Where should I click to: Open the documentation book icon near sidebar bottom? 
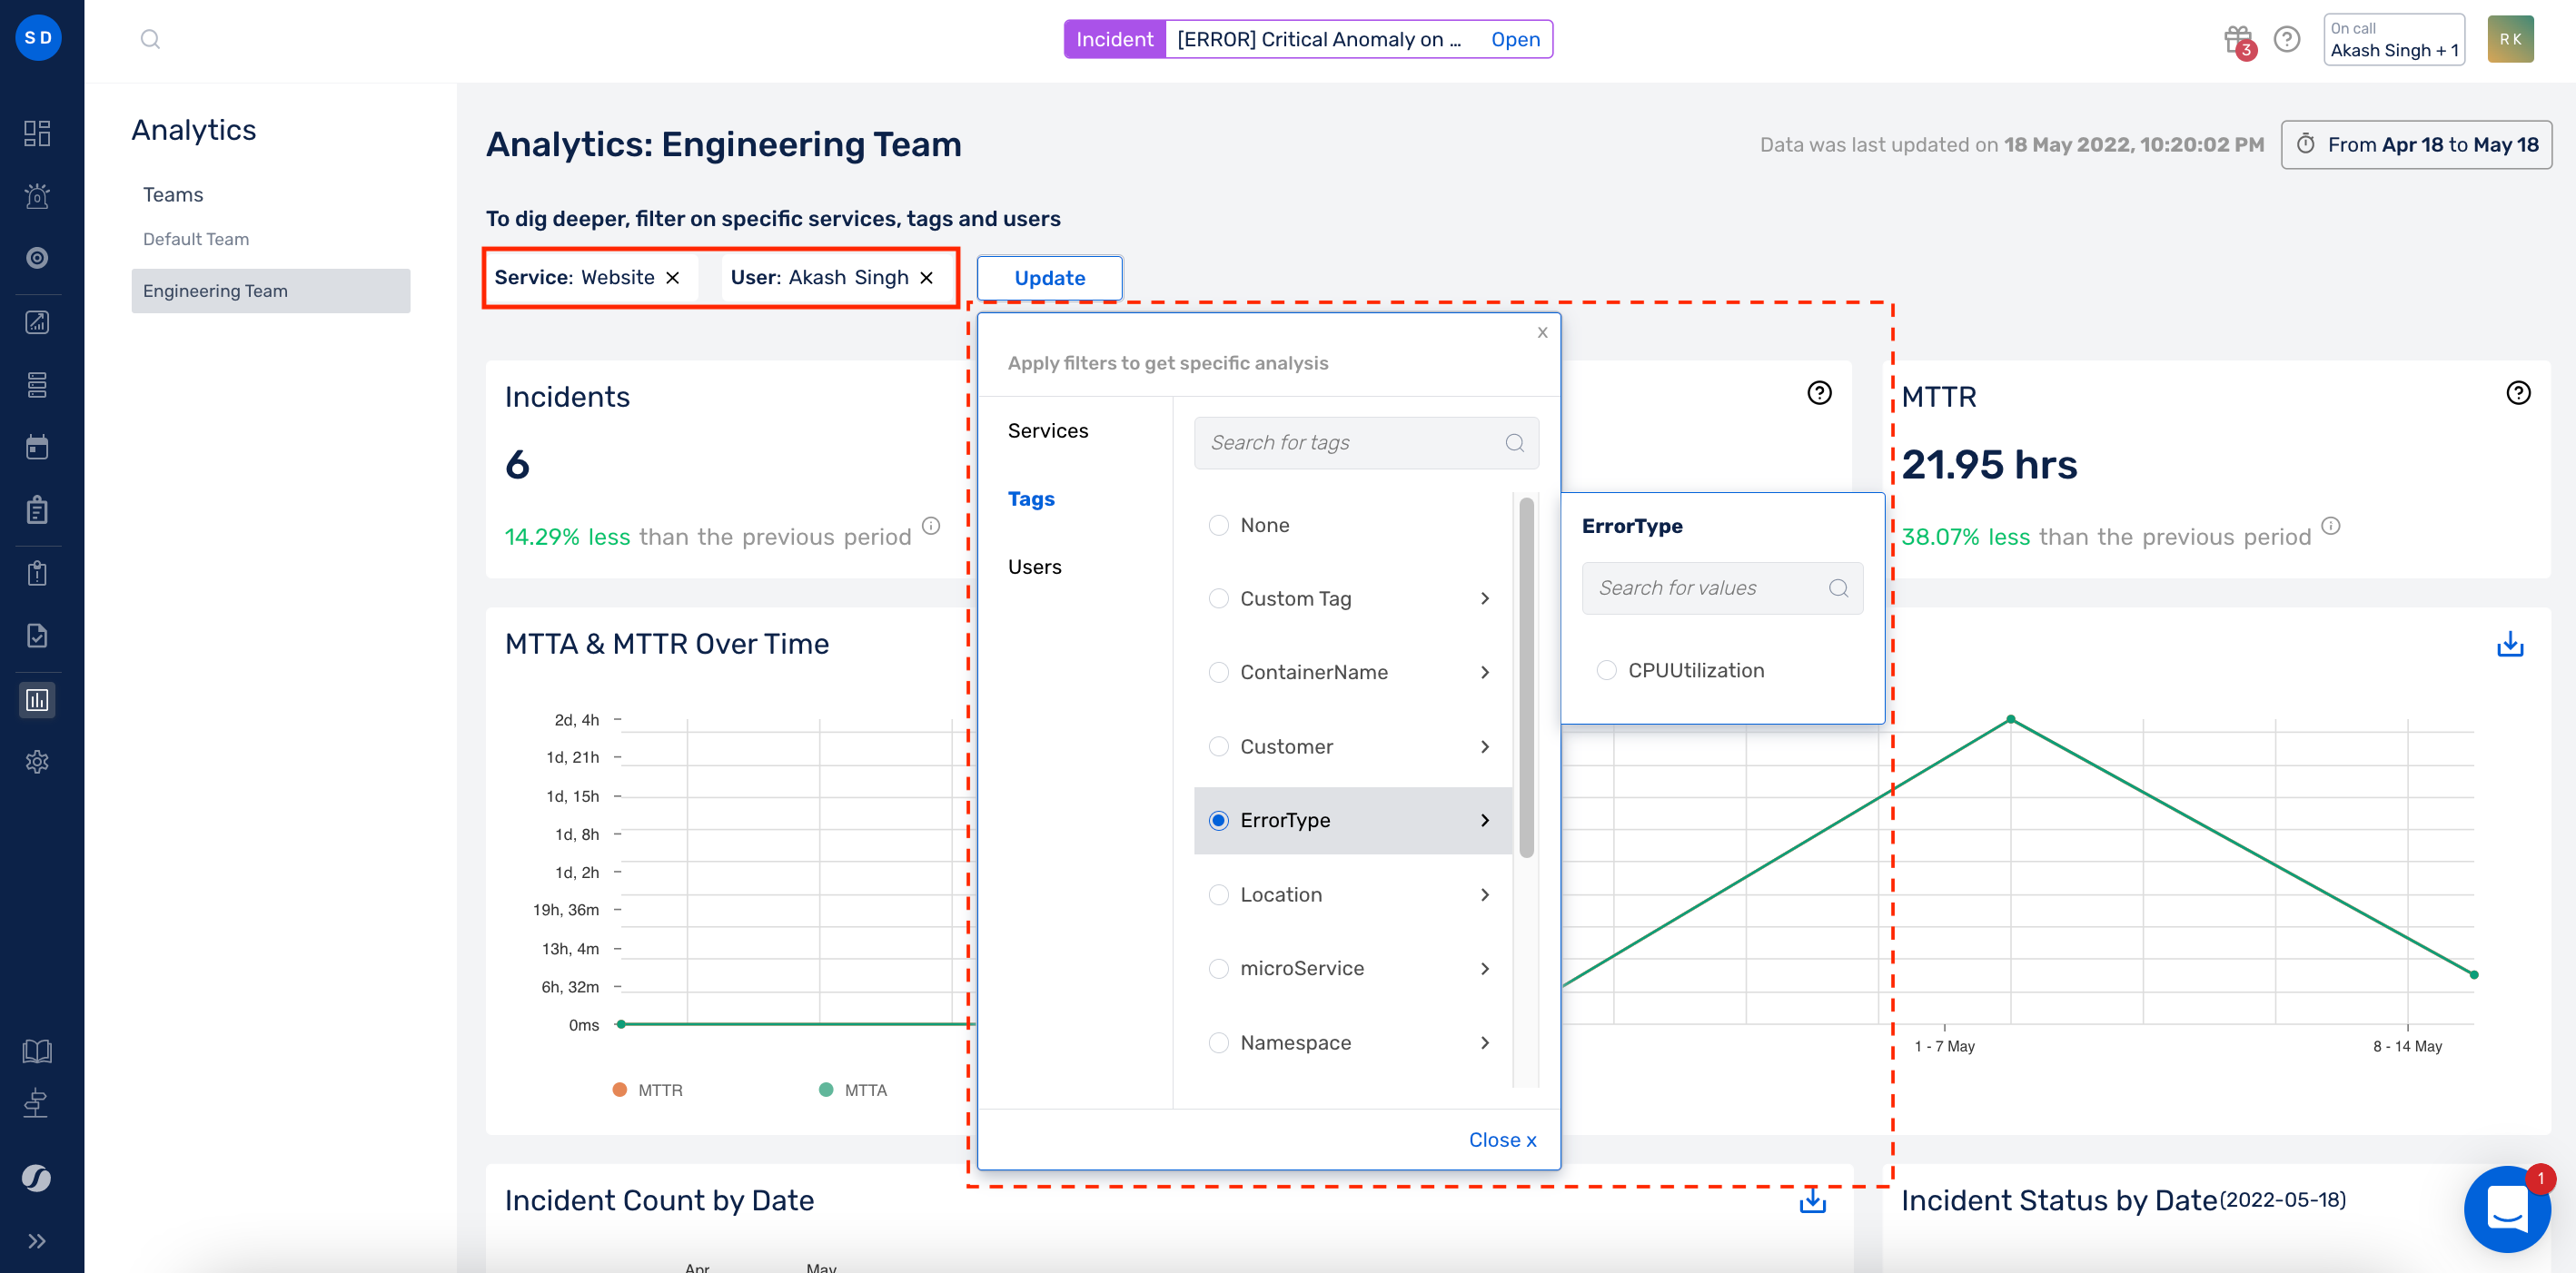click(37, 1050)
